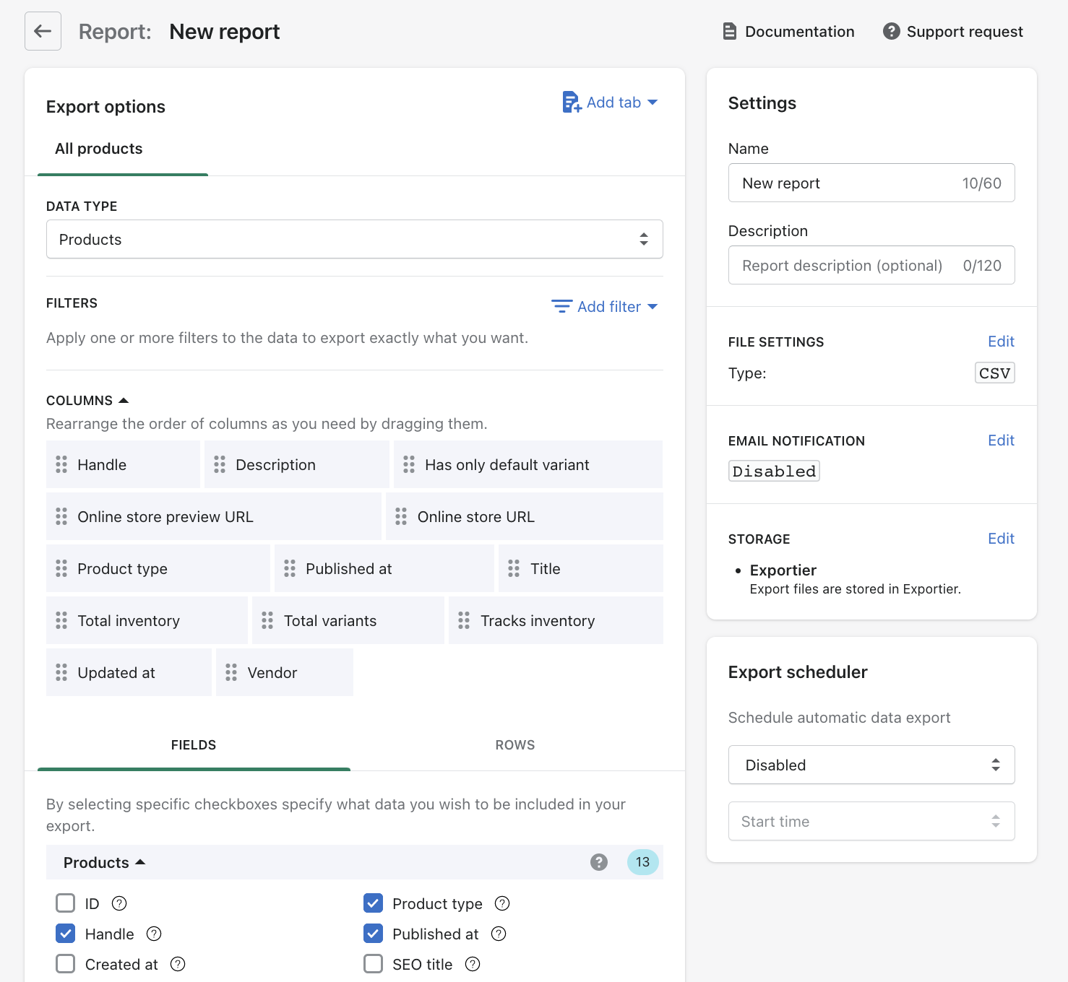Click the back arrow to leave the report
The width and height of the screenshot is (1068, 982).
42,31
